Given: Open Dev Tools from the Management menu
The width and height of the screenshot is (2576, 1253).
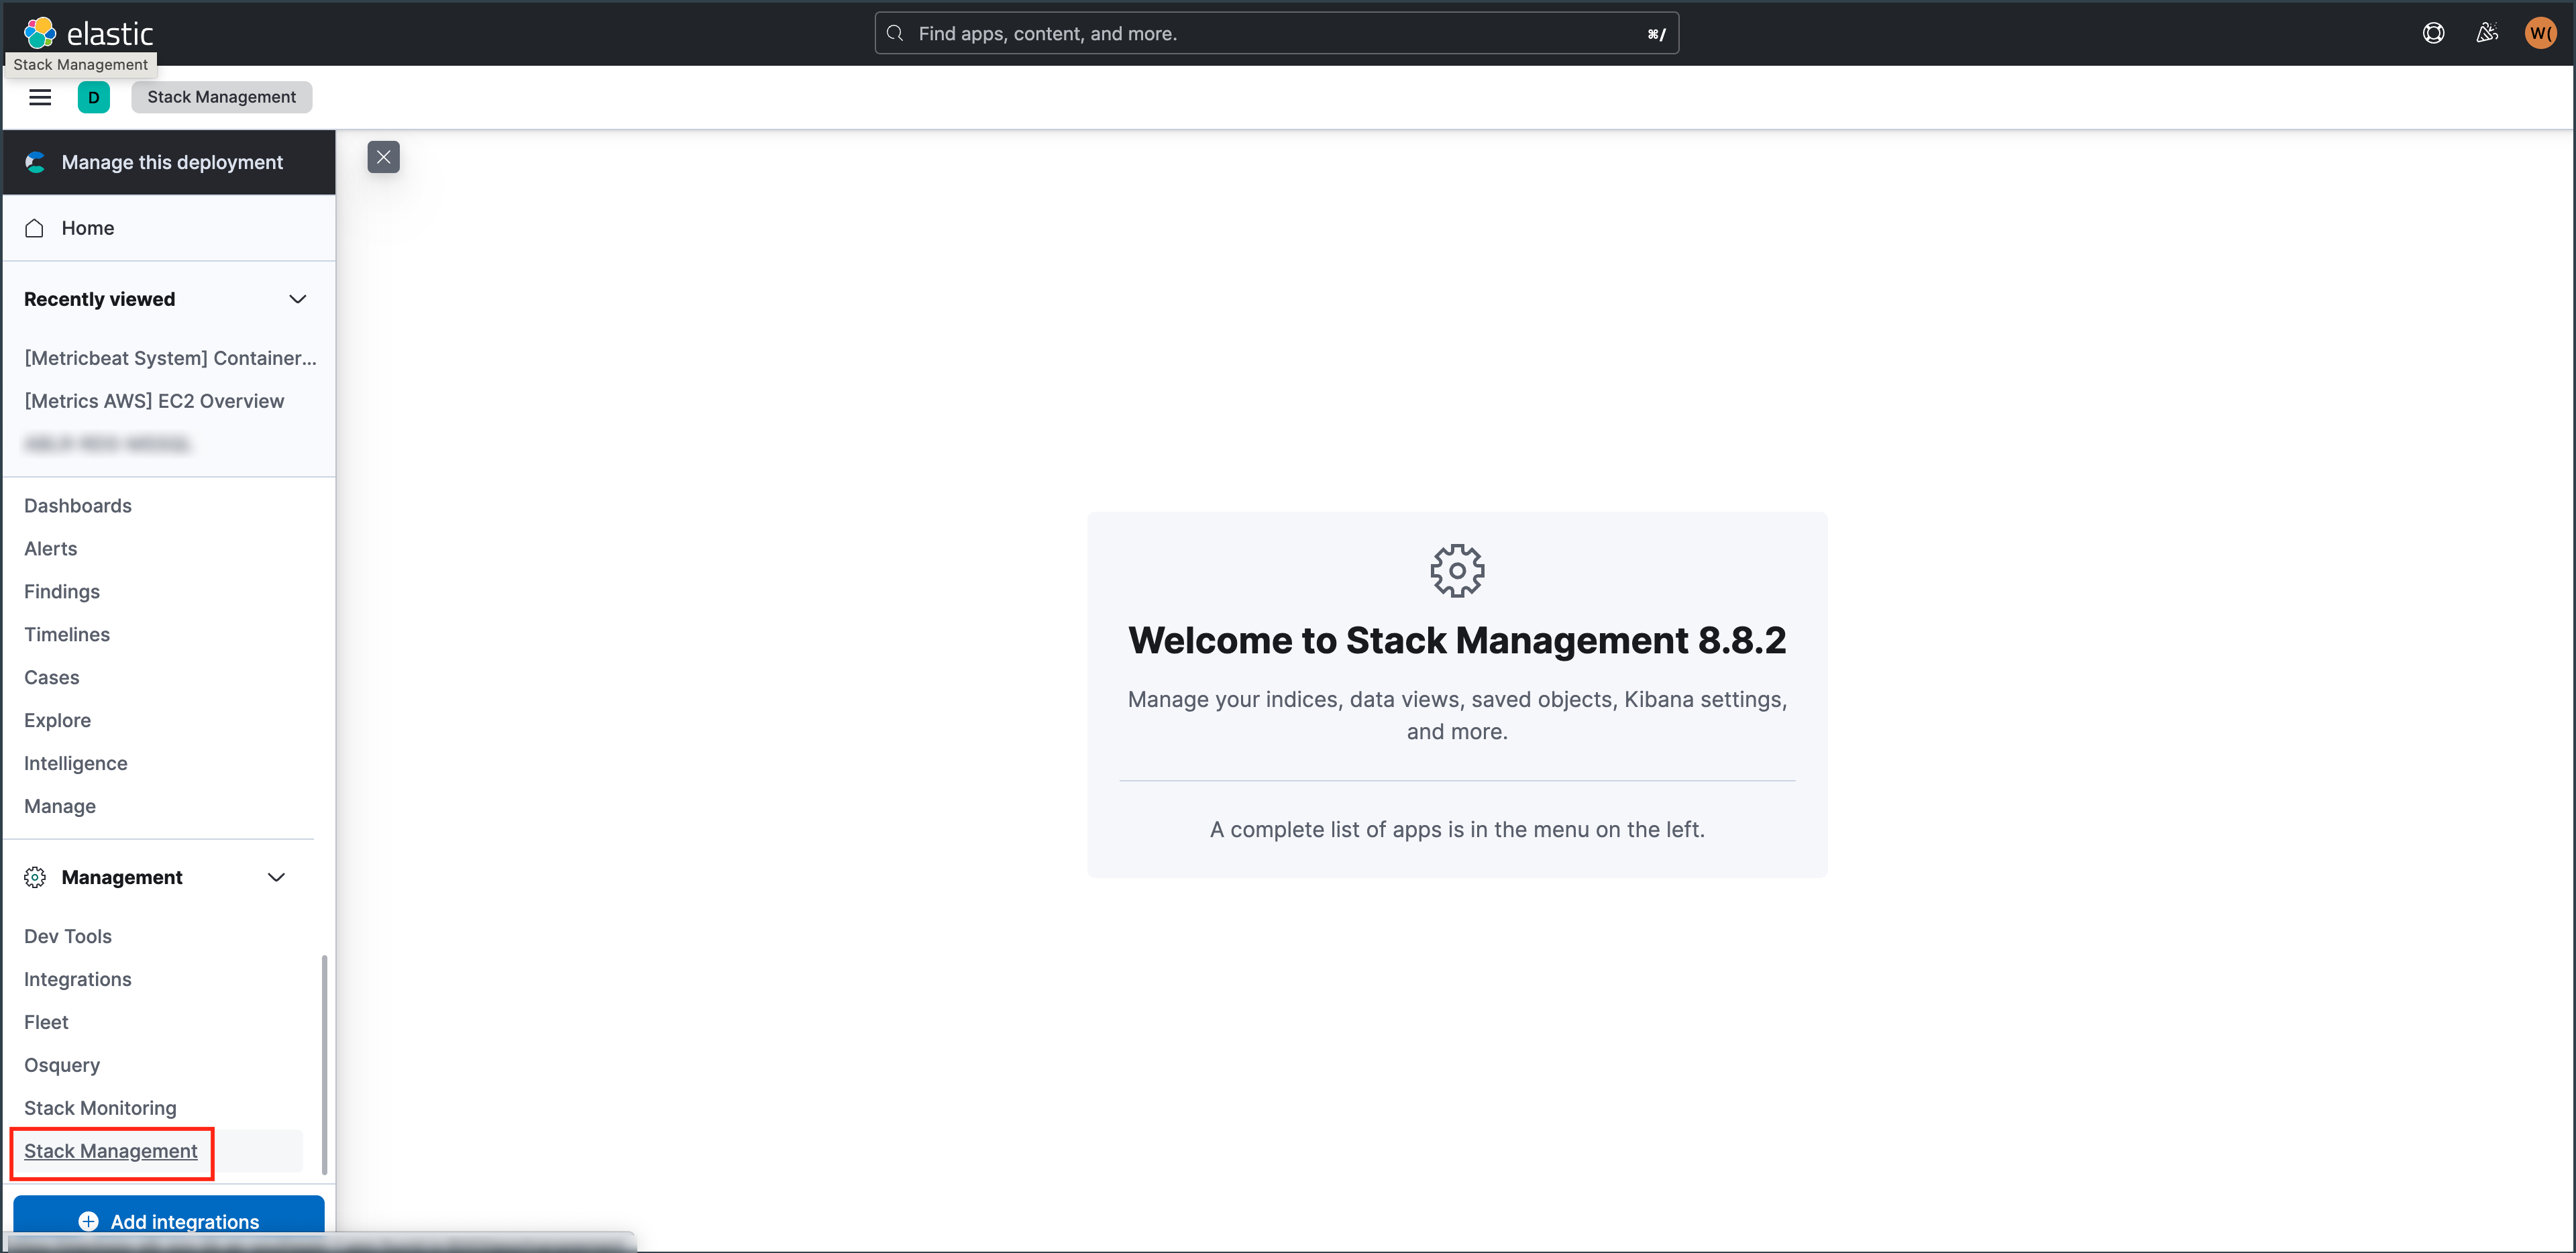Looking at the screenshot, I should (x=67, y=936).
